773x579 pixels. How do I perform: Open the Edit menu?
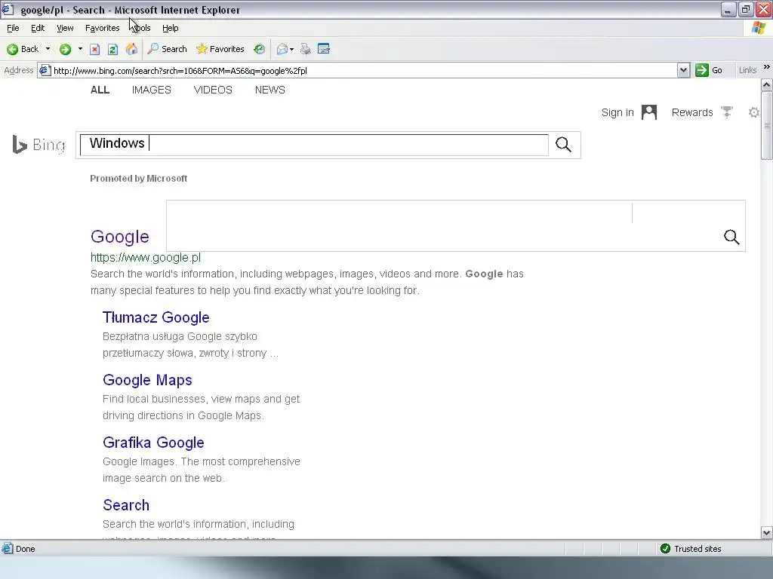click(38, 28)
